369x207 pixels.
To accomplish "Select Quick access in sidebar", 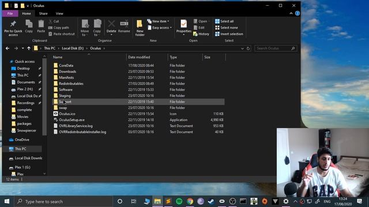I will [x=24, y=62].
